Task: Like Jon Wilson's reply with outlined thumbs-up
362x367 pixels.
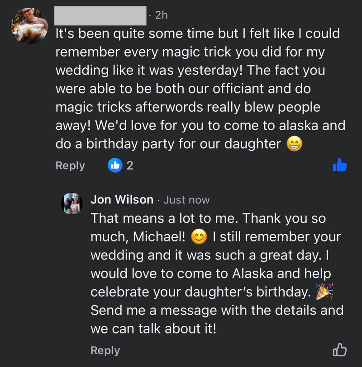Action: [x=339, y=349]
